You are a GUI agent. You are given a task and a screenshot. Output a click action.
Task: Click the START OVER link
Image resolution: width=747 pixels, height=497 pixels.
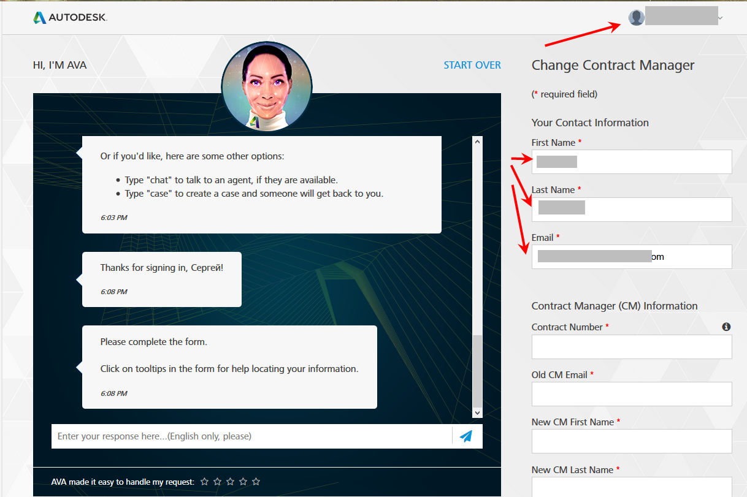pyautogui.click(x=472, y=65)
